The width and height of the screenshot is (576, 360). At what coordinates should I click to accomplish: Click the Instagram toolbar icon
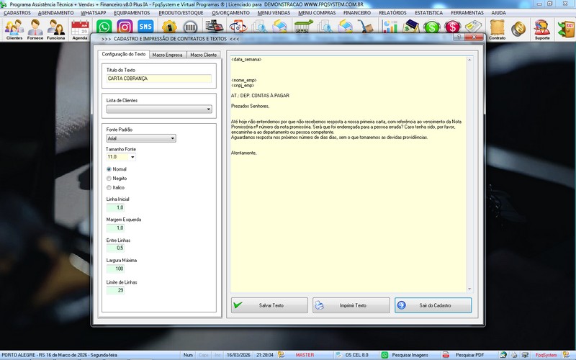point(124,27)
